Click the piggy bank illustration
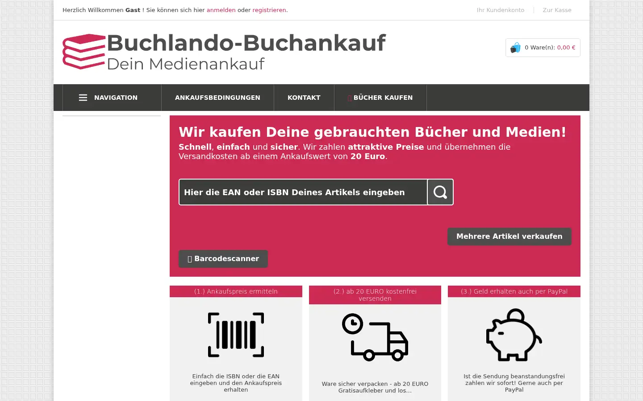Image resolution: width=643 pixels, height=401 pixels. 514,335
